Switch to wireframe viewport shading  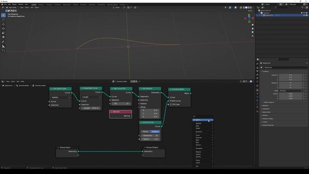pos(244,8)
